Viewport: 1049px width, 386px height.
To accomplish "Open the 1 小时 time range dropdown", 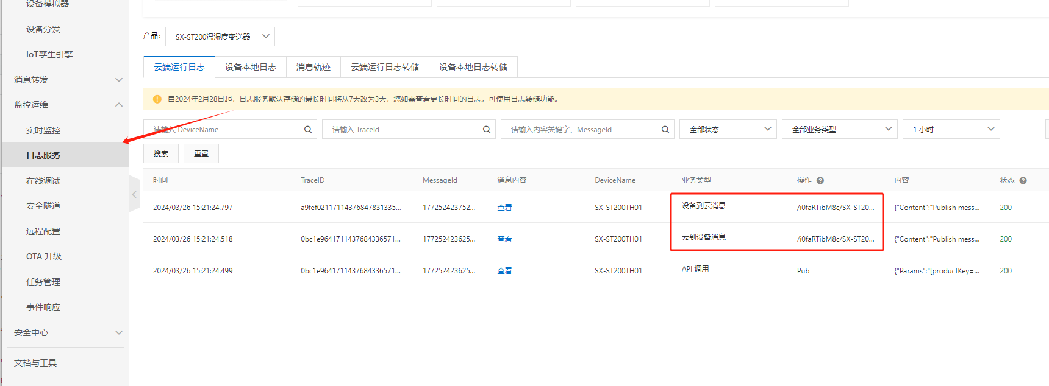I will tap(951, 130).
